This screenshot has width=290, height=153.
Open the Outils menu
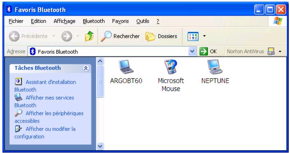[143, 21]
